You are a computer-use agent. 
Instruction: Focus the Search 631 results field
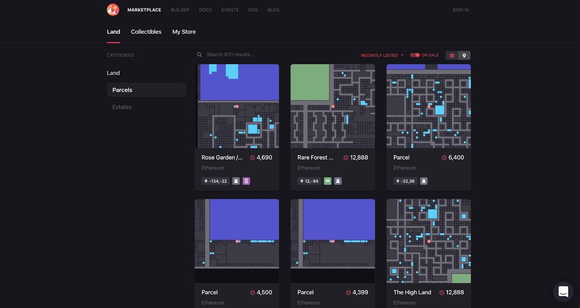231,55
